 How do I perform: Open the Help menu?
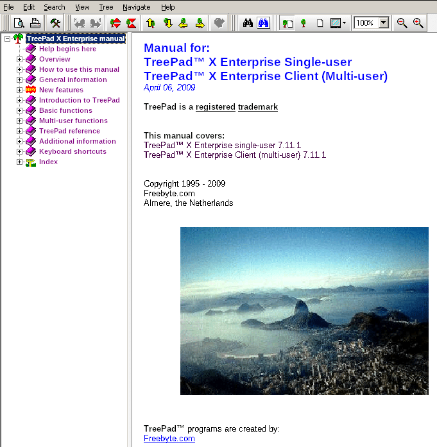(167, 7)
